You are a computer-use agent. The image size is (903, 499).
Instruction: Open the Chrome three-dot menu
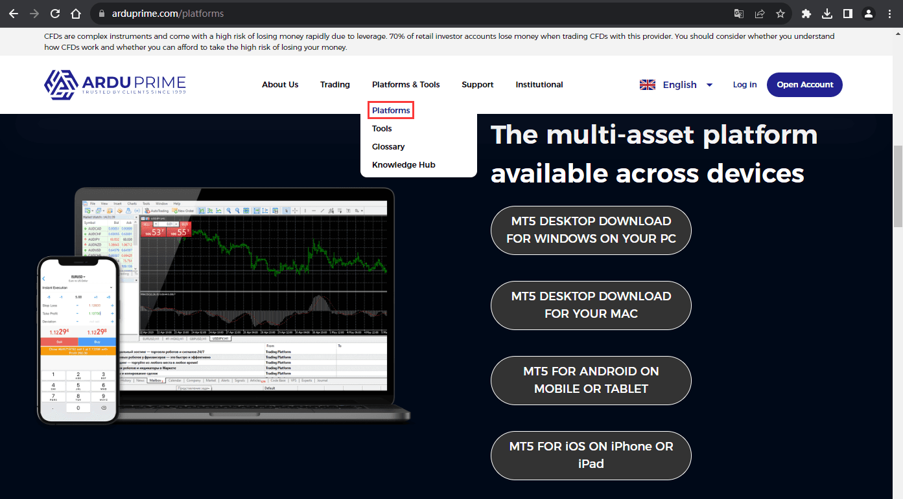click(889, 13)
